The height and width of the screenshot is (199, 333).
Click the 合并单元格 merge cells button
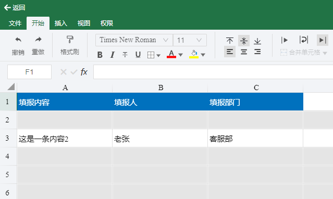point(300,52)
